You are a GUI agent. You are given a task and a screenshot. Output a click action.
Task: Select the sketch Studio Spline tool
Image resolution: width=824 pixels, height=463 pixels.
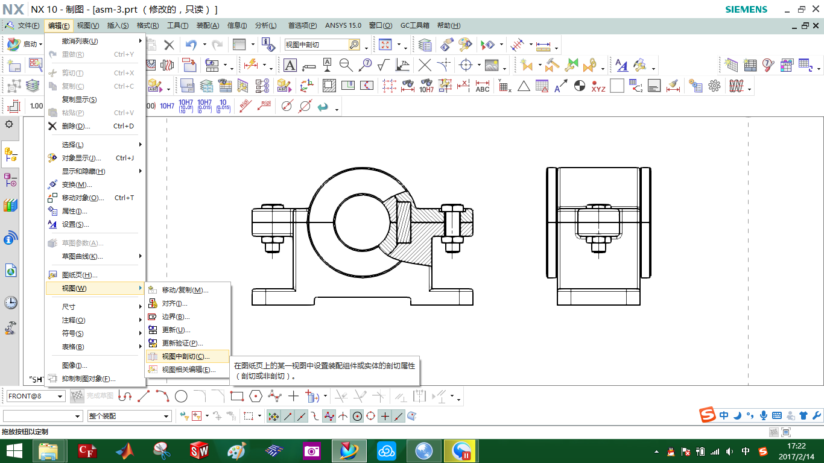[274, 396]
